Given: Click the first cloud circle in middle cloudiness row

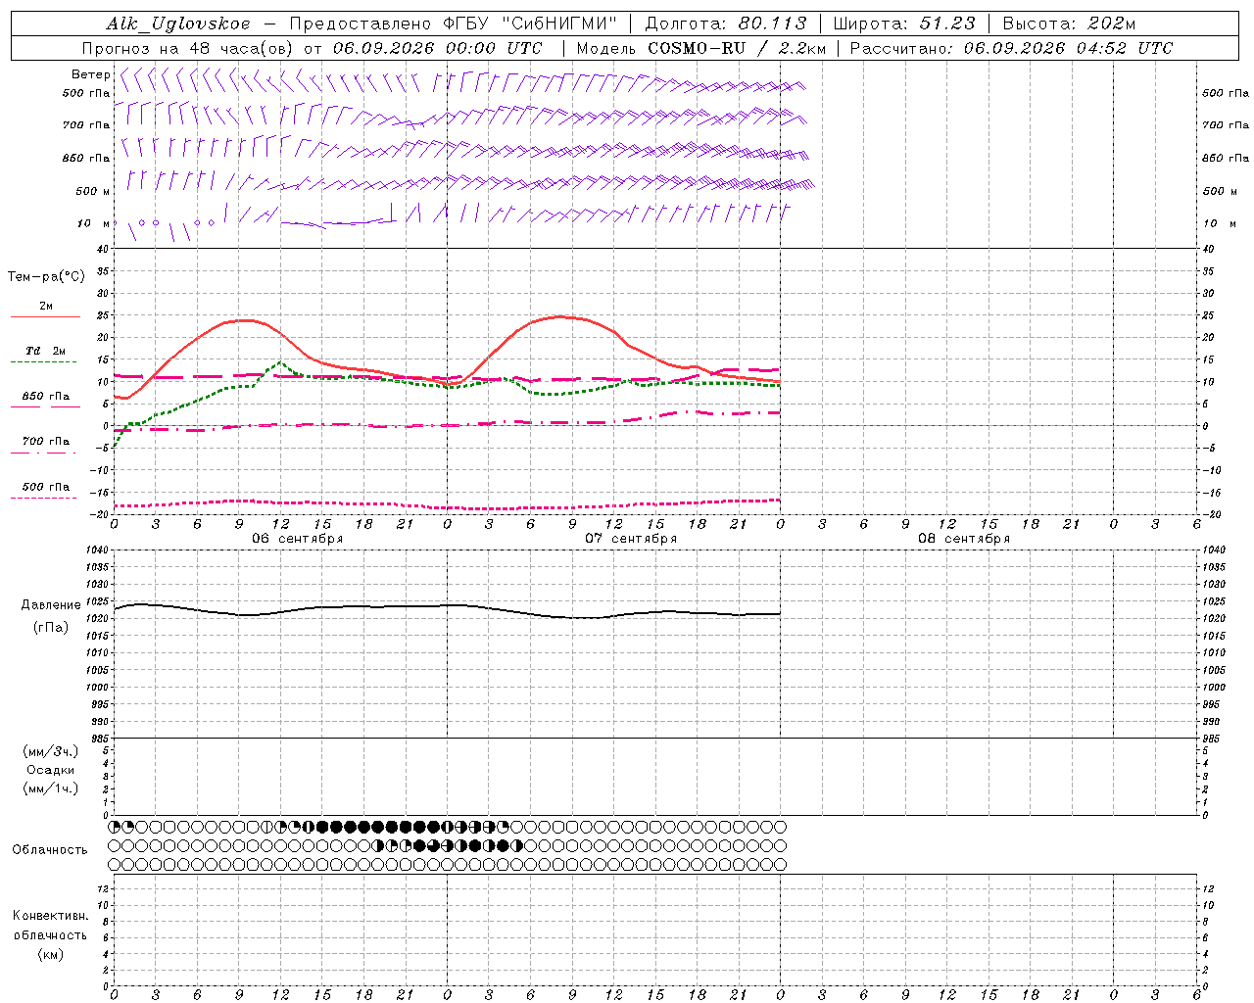Looking at the screenshot, I should [x=115, y=845].
